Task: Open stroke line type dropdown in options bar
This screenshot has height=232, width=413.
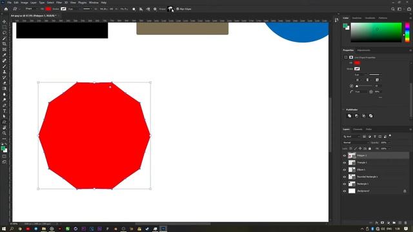Action: 87,9
